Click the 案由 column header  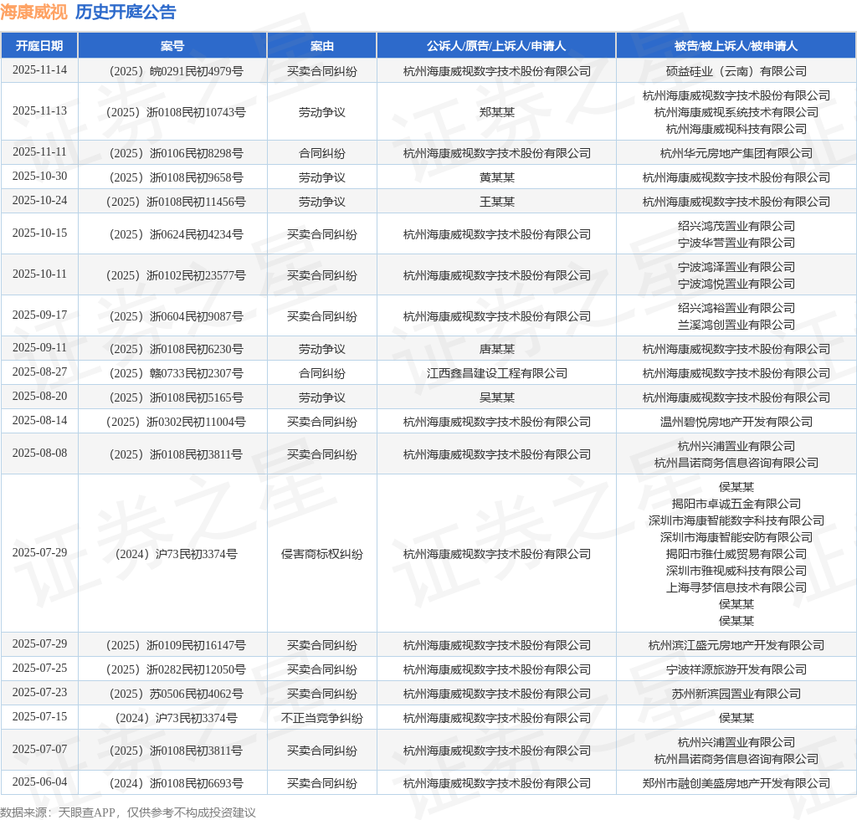coord(322,46)
